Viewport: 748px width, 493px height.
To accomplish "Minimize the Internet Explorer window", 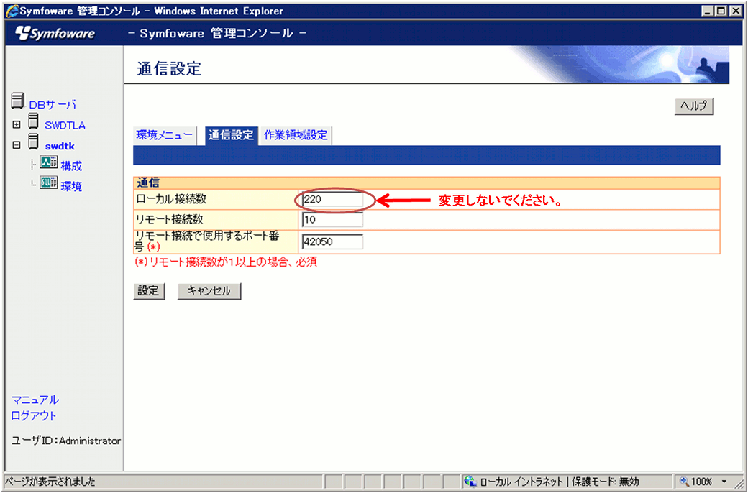I will 709,11.
